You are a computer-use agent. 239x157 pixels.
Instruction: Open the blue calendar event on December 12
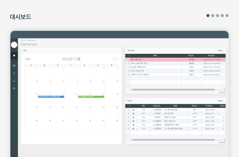(51, 97)
